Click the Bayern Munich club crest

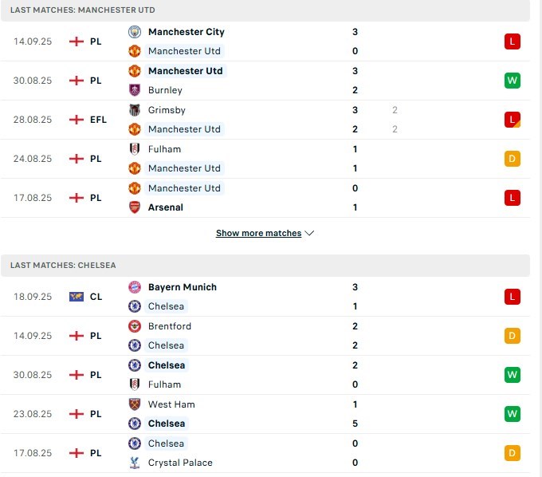135,287
